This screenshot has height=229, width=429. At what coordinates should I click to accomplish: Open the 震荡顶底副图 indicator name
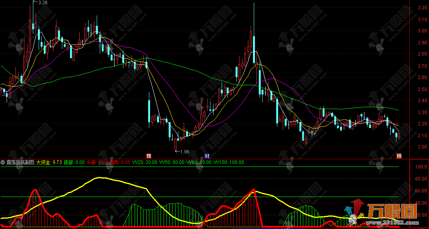pyautogui.click(x=21, y=162)
